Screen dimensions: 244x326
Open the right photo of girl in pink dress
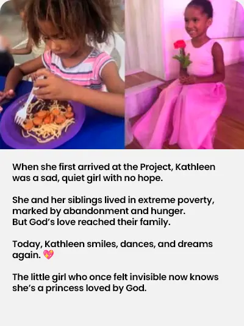pos(184,75)
